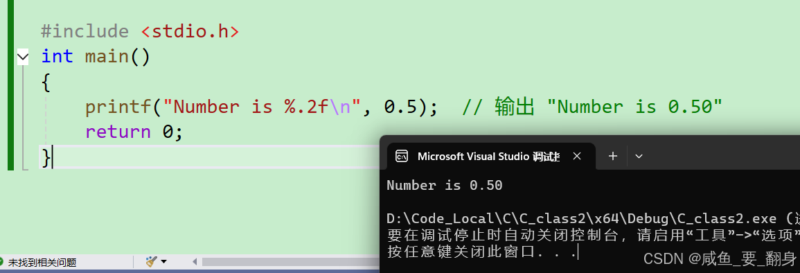The height and width of the screenshot is (273, 800).
Task: Close the Microsoft Visual Studio debug tab
Action: coord(577,156)
